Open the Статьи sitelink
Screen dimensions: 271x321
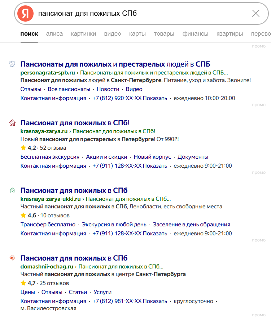coord(78,292)
